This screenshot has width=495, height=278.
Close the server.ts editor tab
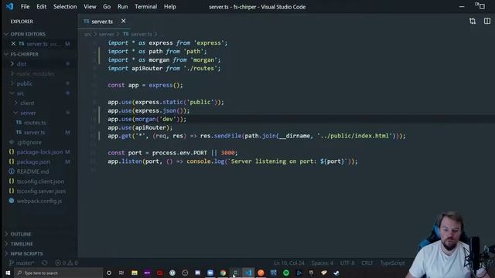pyautogui.click(x=124, y=21)
